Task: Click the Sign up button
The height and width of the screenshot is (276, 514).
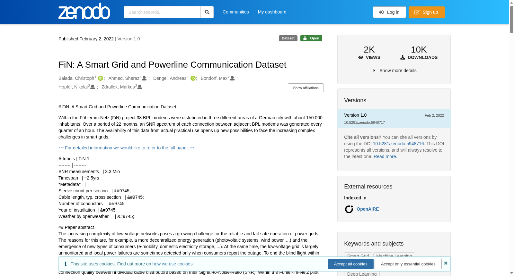Action: point(427,12)
